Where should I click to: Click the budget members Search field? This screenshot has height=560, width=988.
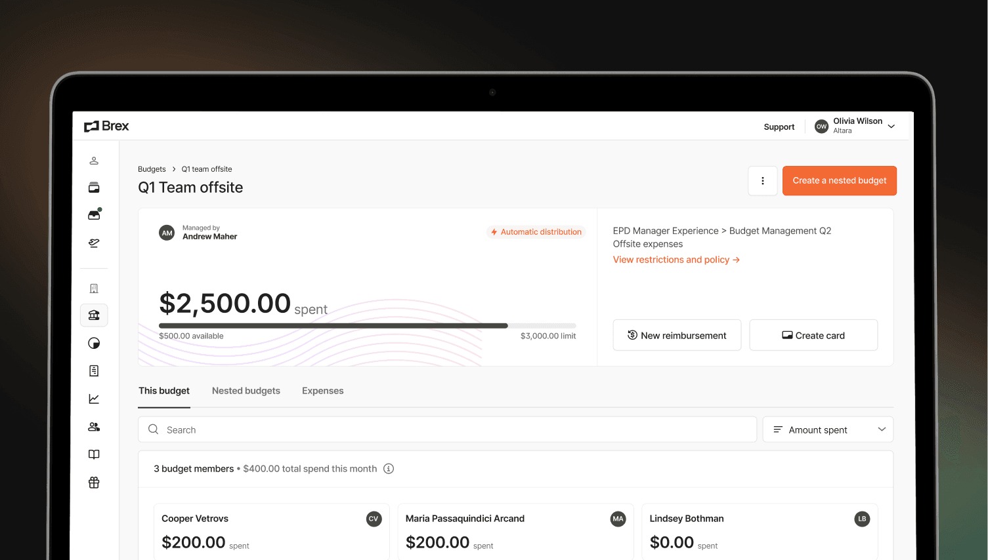446,430
